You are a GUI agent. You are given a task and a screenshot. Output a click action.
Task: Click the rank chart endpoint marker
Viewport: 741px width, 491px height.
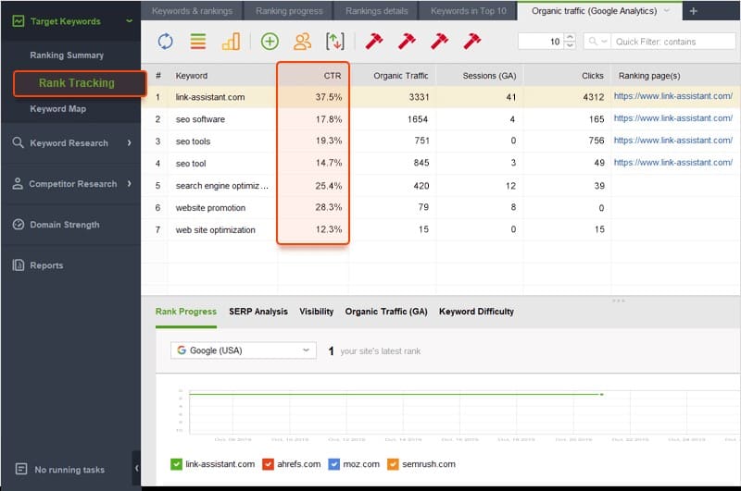[x=601, y=394]
